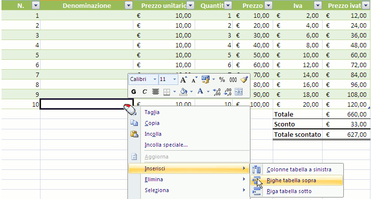Select Righe tabella sopra
371x199 pixels.
(297, 180)
